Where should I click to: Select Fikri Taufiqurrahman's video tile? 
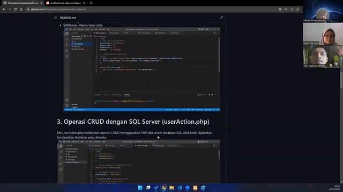pos(323,57)
